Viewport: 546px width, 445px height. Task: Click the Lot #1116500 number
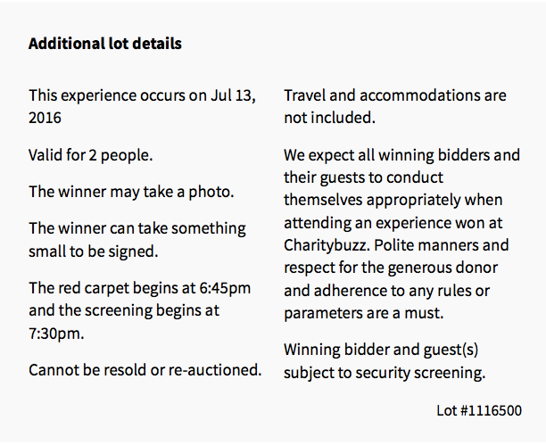pyautogui.click(x=479, y=410)
